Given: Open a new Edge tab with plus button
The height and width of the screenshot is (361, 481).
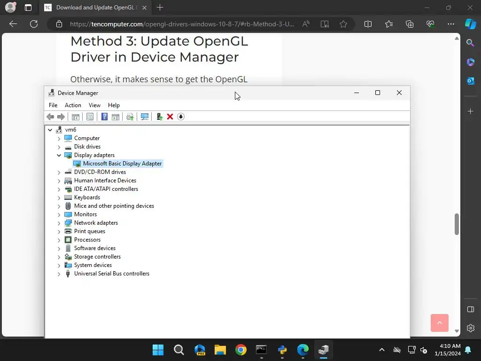Looking at the screenshot, I should [x=160, y=8].
